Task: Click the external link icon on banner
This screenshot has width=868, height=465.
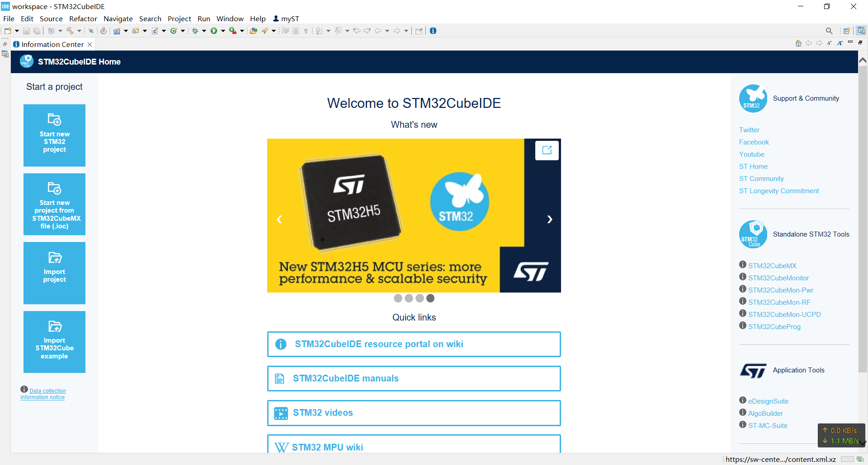Action: [x=547, y=150]
